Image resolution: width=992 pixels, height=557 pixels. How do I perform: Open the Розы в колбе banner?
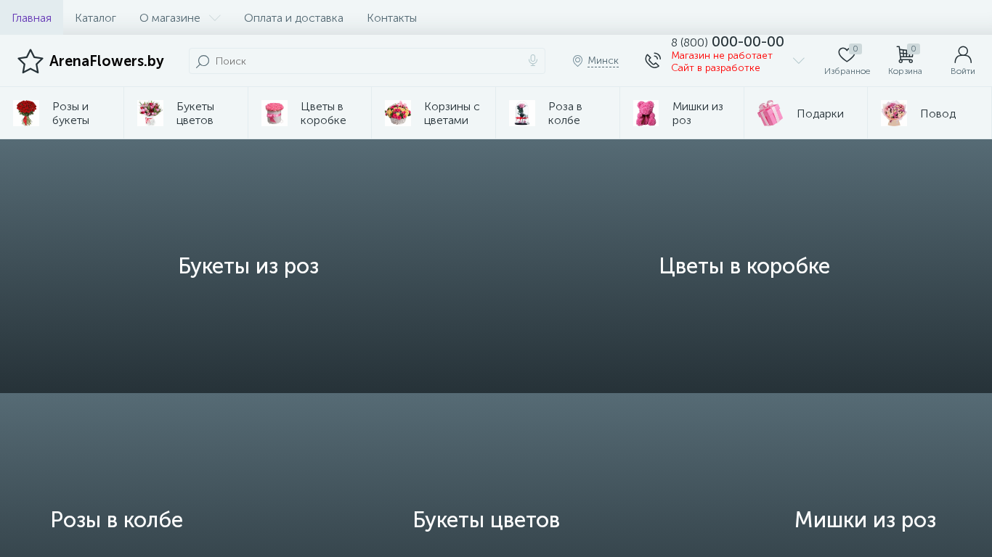tap(116, 520)
